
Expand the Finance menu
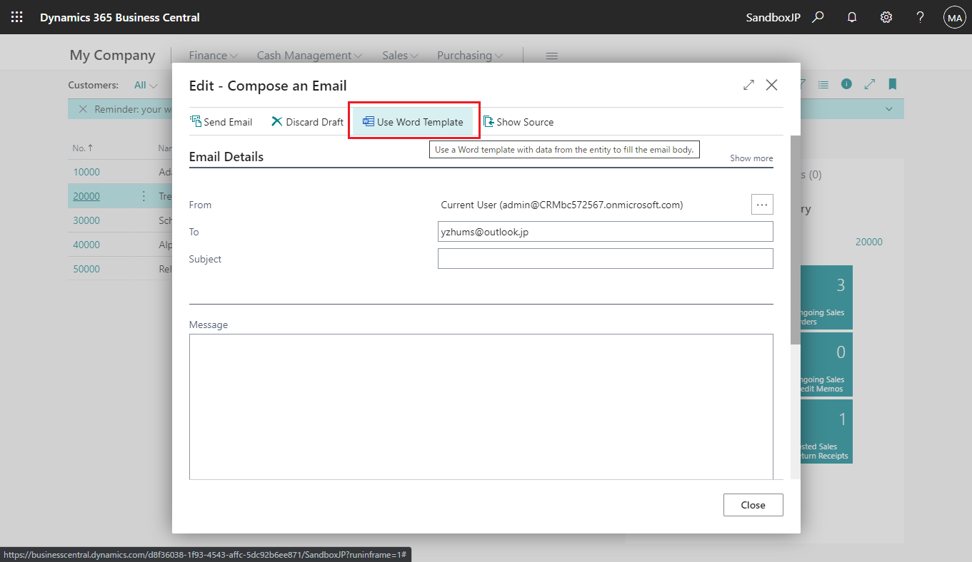pyautogui.click(x=212, y=54)
